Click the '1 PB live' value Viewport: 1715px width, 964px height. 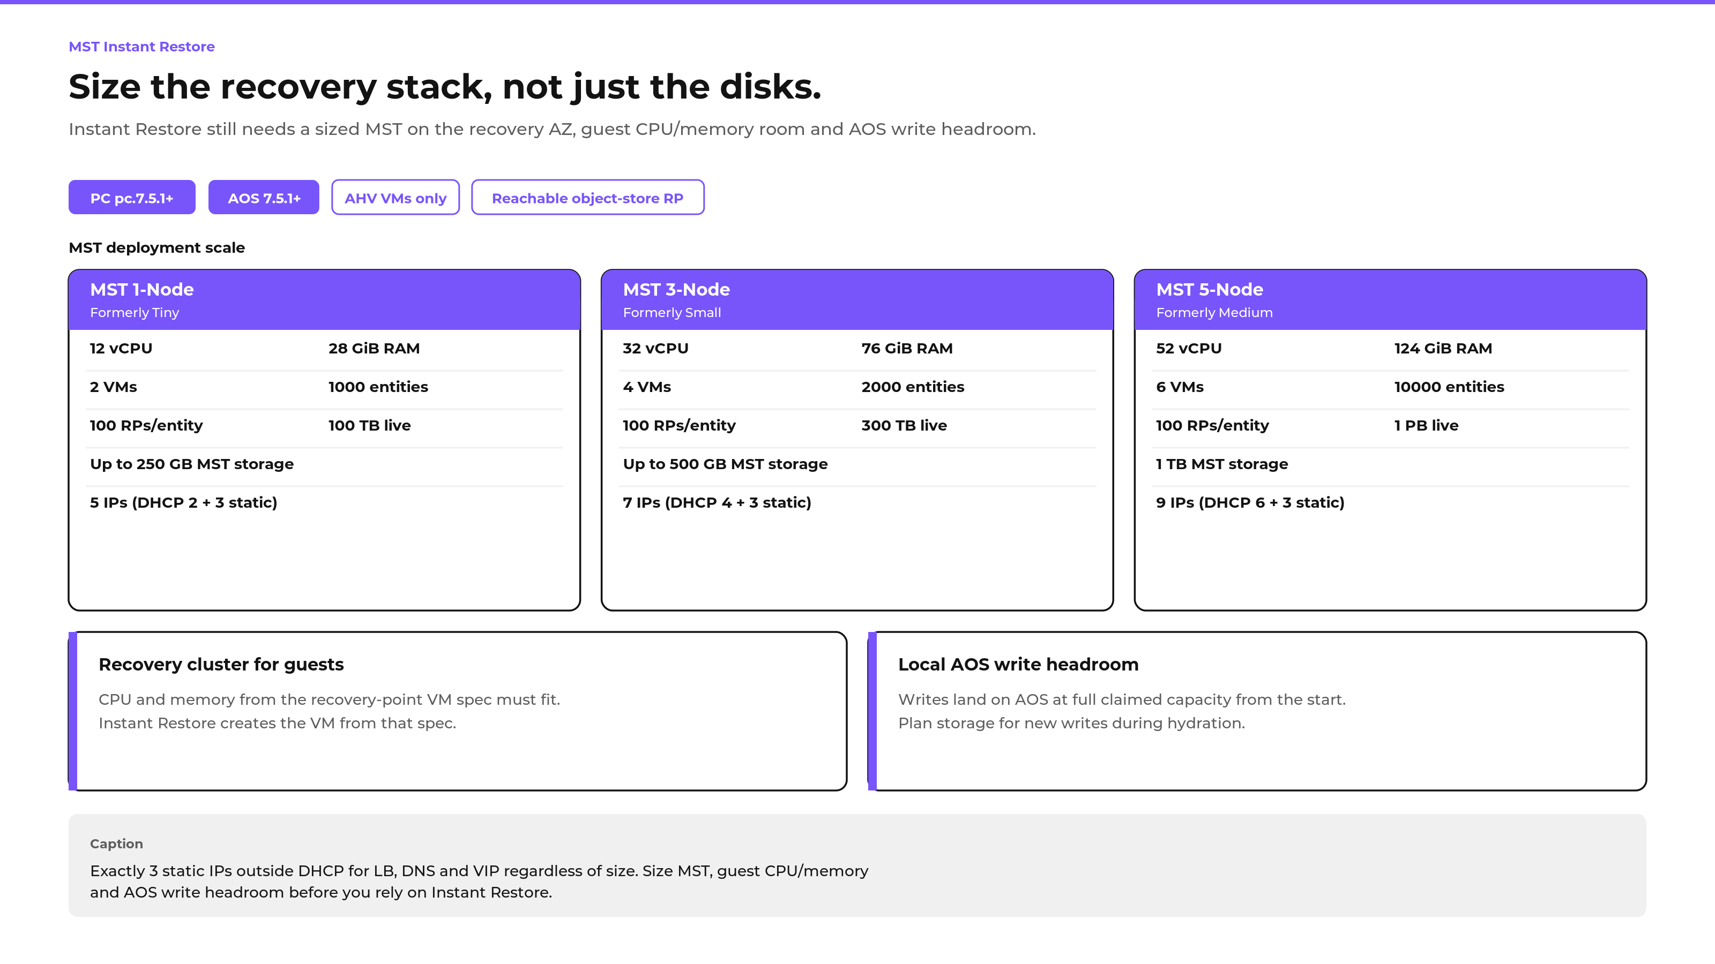(1427, 426)
